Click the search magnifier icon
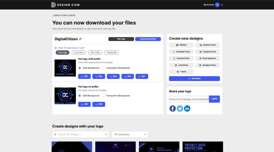 point(55,134)
